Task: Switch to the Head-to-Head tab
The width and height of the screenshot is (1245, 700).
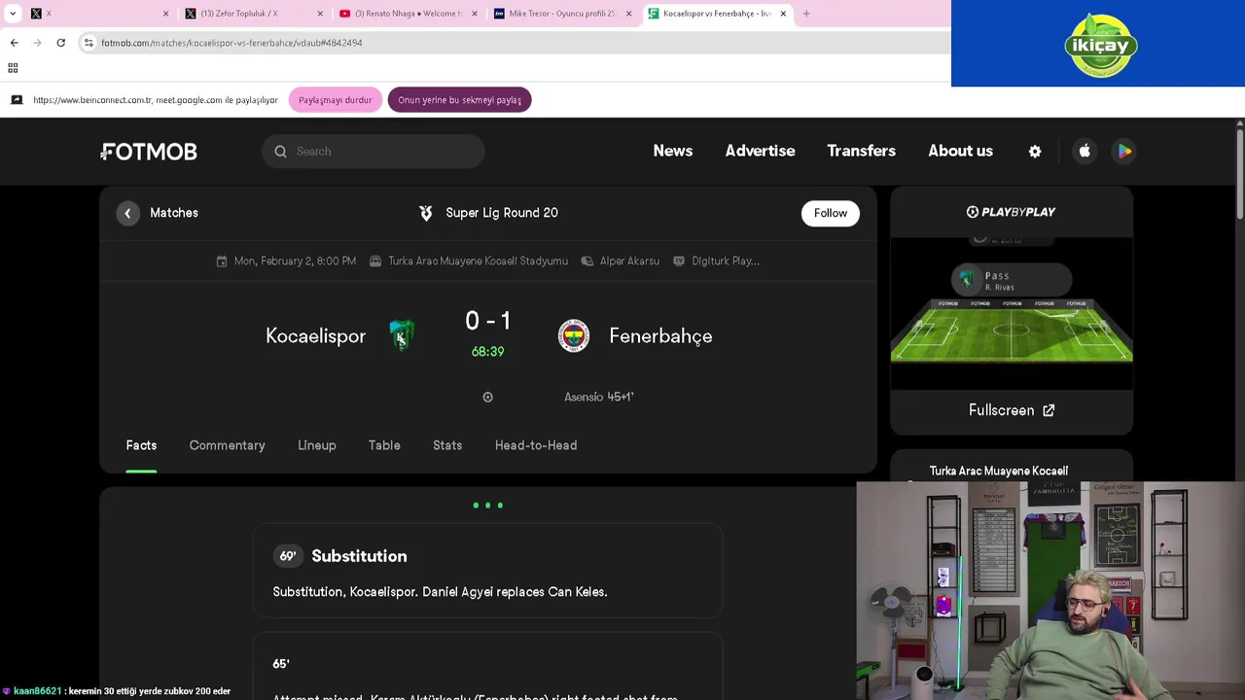Action: point(536,445)
